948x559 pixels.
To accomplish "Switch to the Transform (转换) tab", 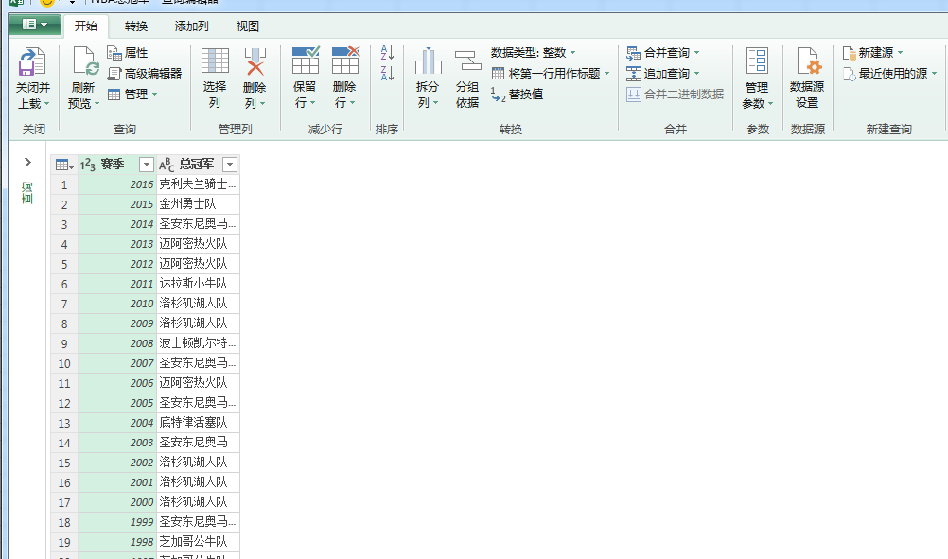I will pos(136,26).
